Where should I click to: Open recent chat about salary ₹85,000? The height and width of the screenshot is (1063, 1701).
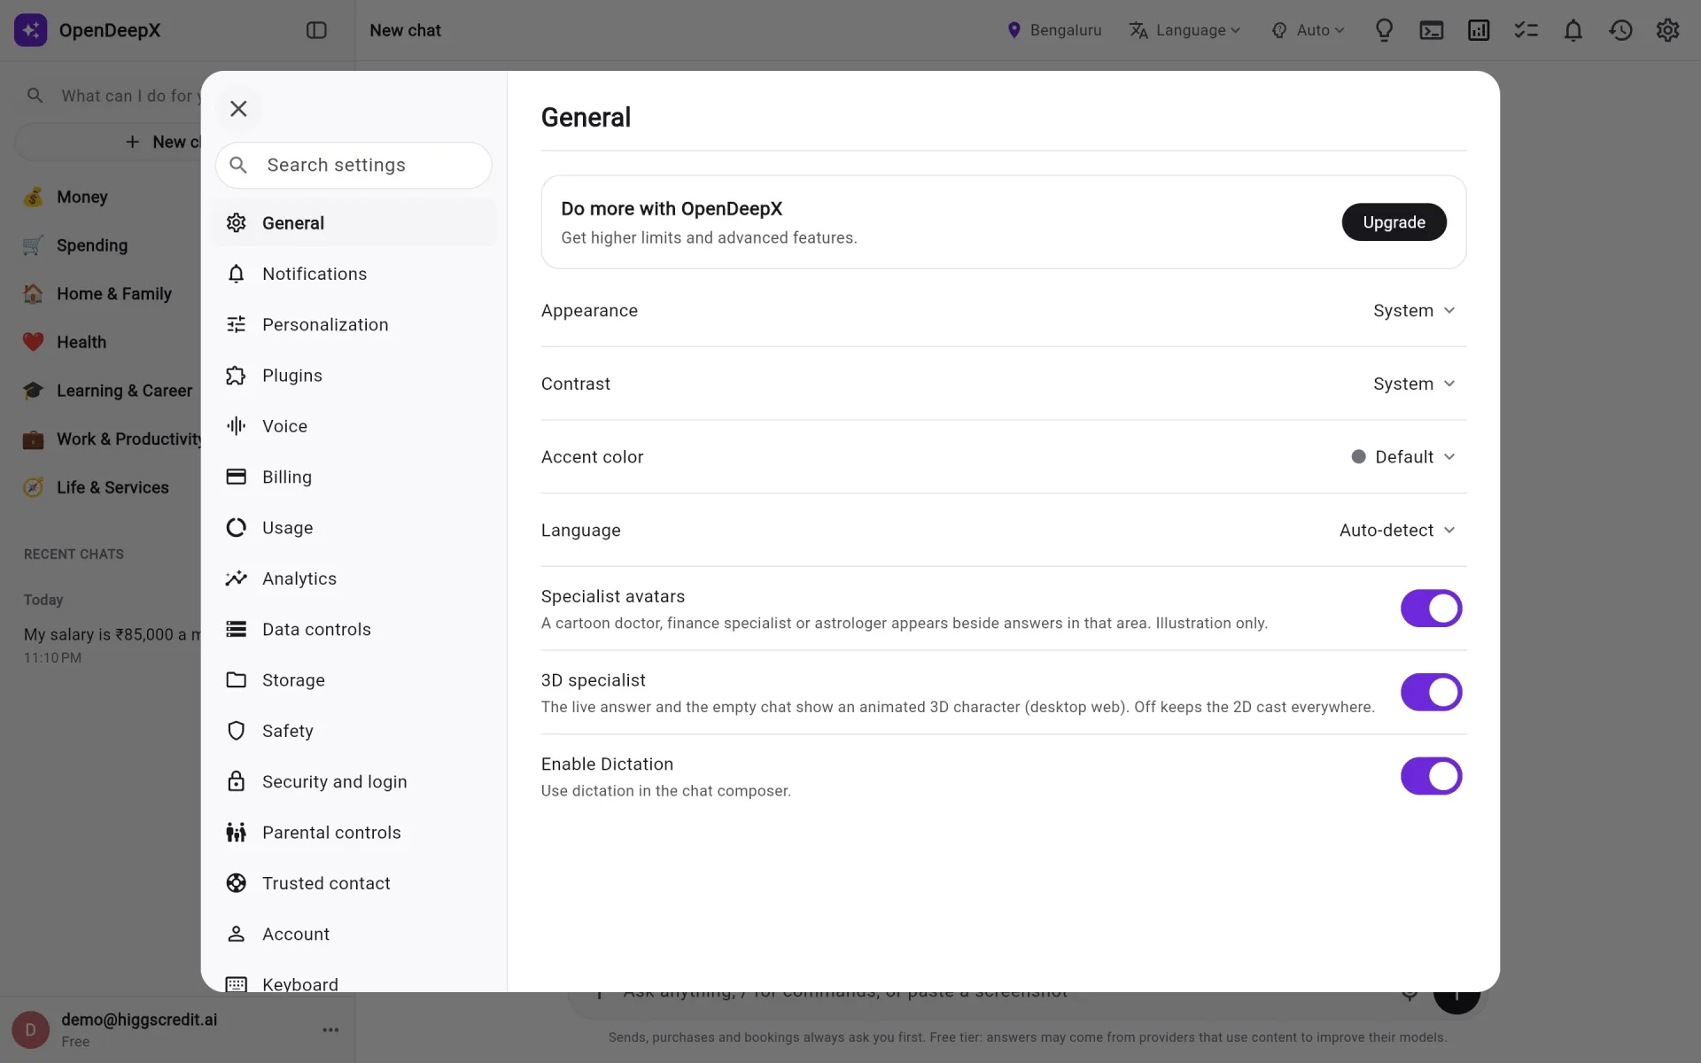pos(111,646)
